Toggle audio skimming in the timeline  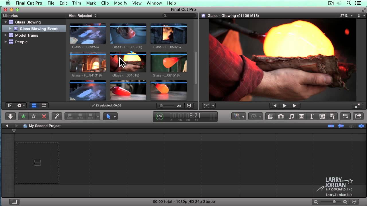coord(341,126)
